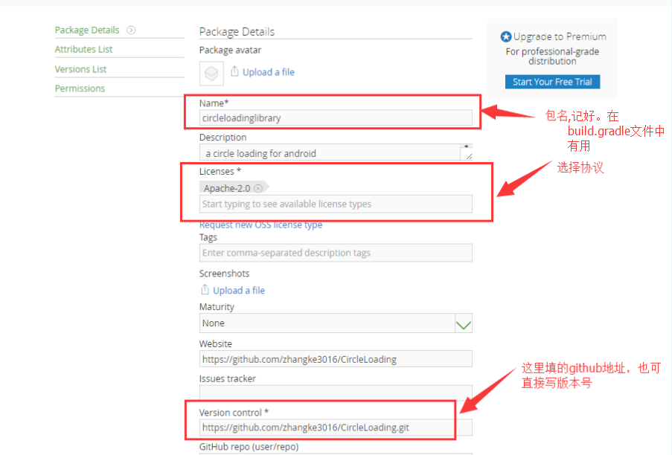Click the package avatar placeholder icon
Viewport: 672px width, 455px height.
[x=212, y=72]
